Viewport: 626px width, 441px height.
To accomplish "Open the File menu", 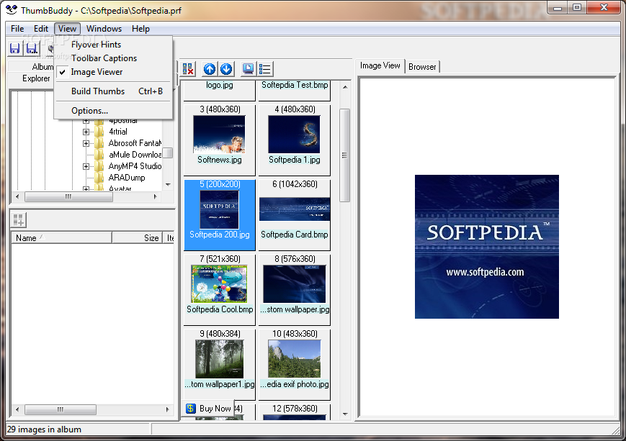I will (17, 29).
